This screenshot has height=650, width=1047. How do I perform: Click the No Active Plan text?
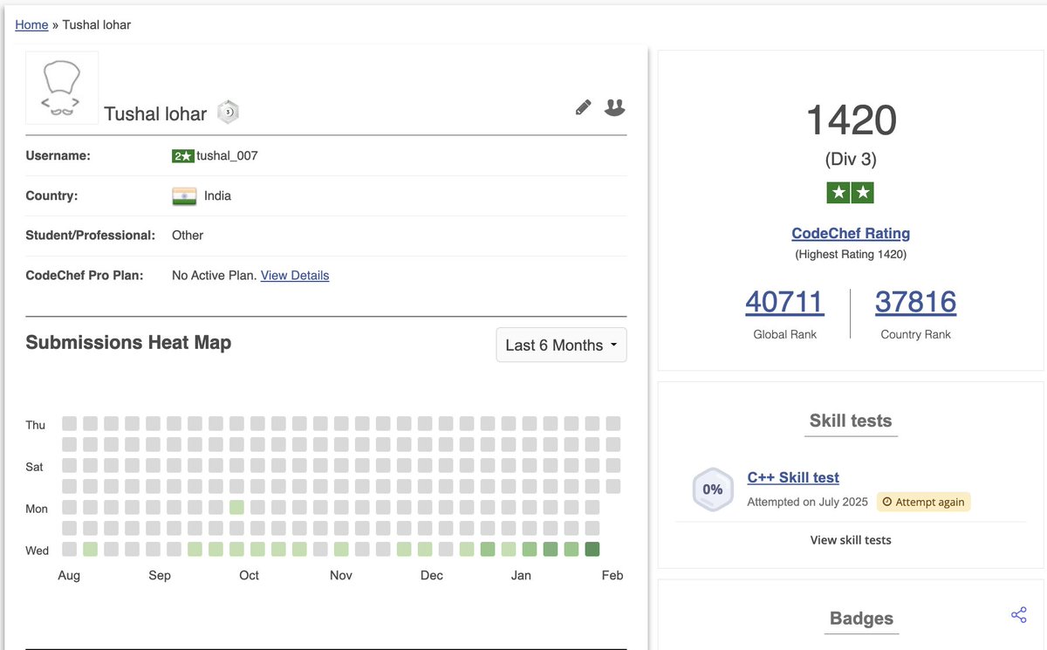(215, 276)
